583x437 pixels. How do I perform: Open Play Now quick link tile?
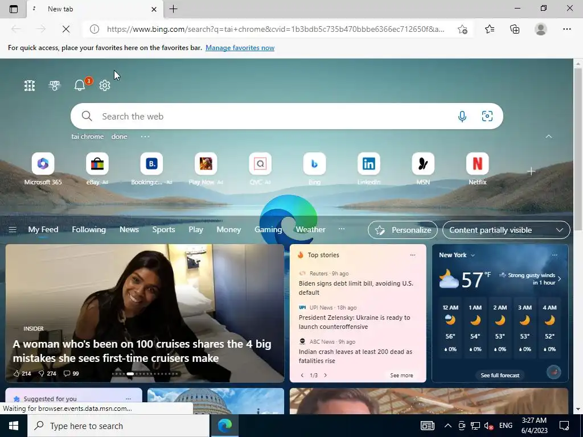pos(206,169)
